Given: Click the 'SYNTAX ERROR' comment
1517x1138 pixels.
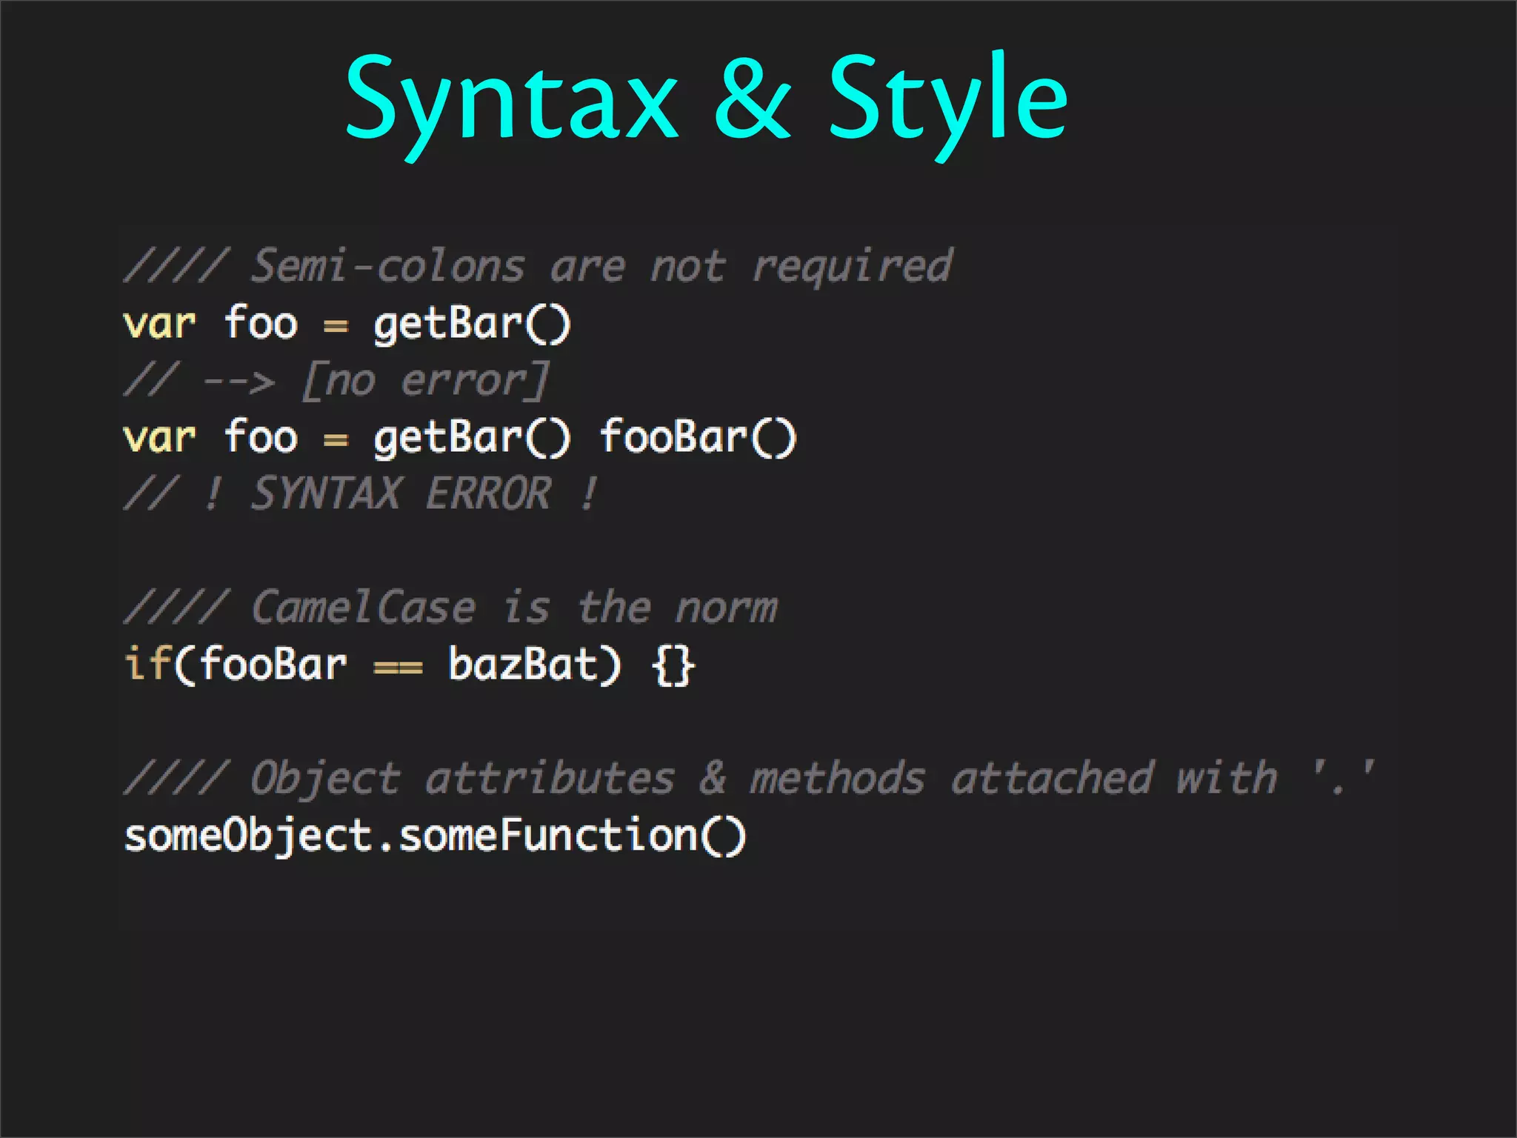Looking at the screenshot, I should pos(401,493).
